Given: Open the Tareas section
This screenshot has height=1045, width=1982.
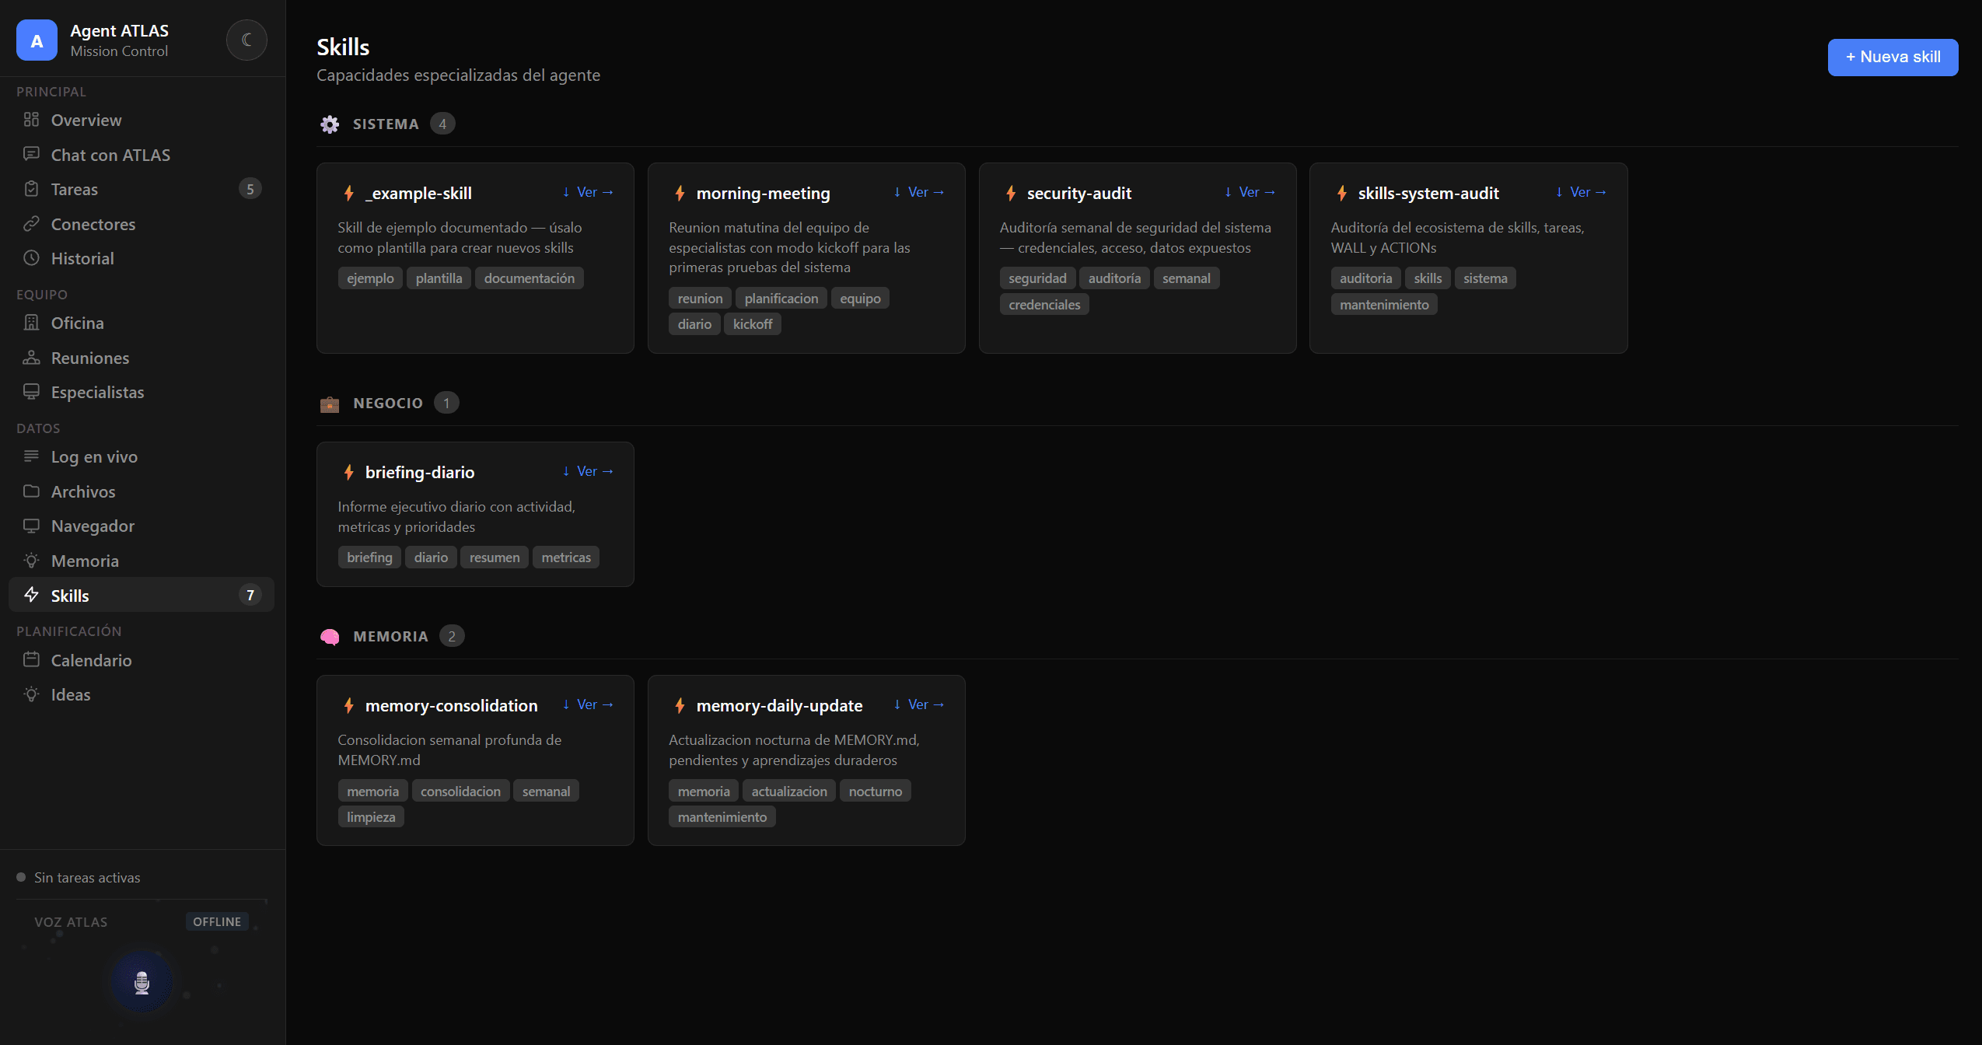Looking at the screenshot, I should [142, 189].
